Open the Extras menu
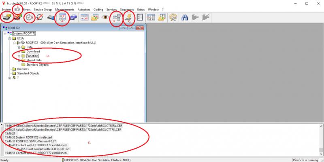The image size is (324, 162). [x=141, y=9]
